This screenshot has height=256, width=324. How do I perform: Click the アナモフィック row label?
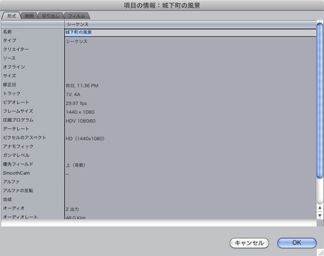coord(18,146)
